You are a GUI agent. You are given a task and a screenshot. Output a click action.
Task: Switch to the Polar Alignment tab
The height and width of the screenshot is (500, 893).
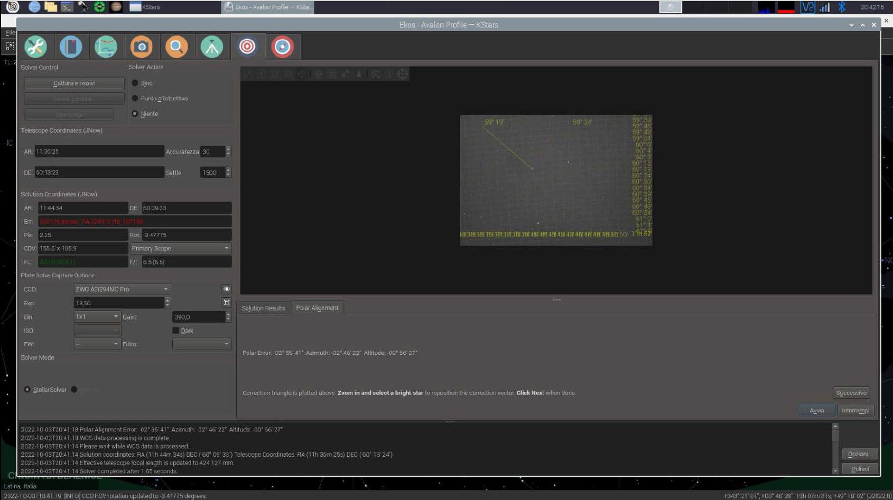click(x=317, y=308)
